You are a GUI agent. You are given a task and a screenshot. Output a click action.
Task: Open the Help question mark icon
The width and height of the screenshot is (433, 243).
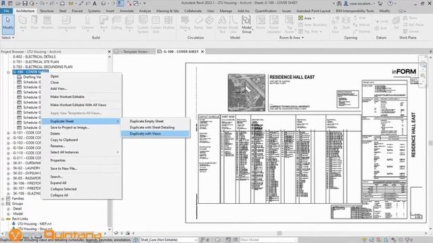coord(390,3)
